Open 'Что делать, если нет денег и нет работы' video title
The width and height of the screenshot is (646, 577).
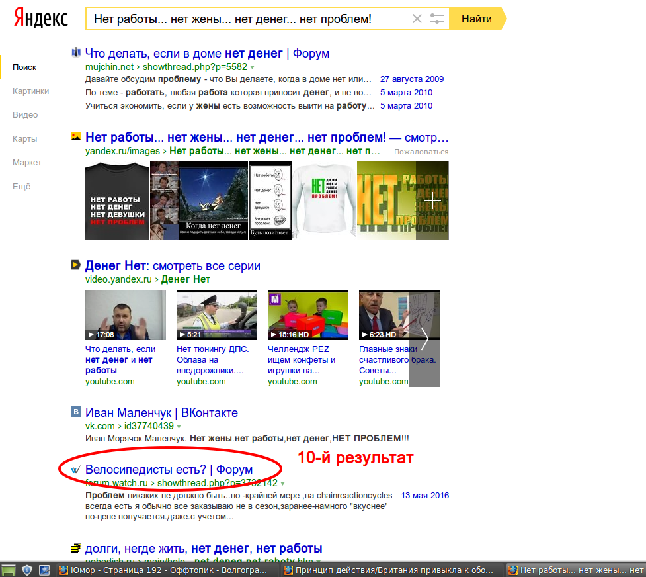pyautogui.click(x=120, y=360)
